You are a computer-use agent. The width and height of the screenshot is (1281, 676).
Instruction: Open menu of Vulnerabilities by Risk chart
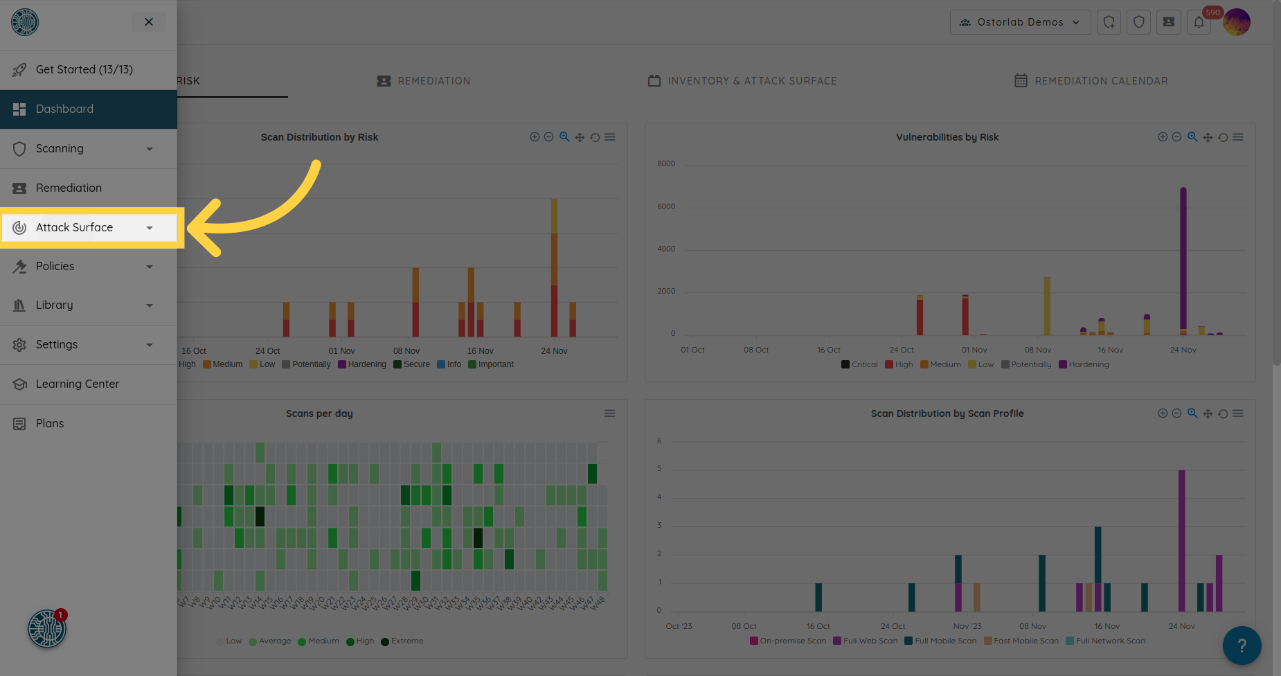tap(1238, 137)
